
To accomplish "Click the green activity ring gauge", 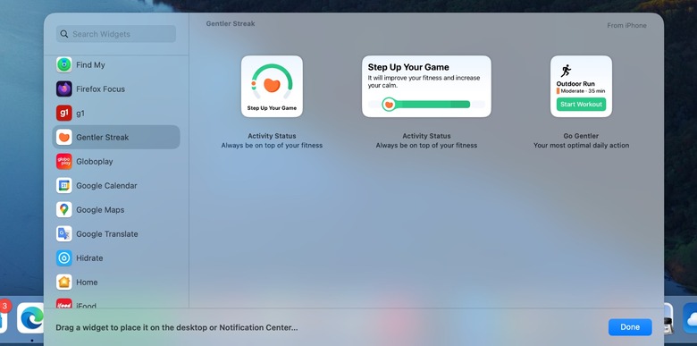I will [x=272, y=81].
